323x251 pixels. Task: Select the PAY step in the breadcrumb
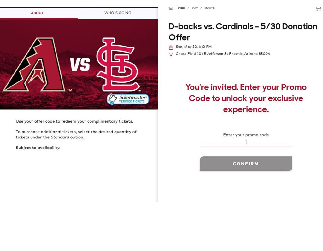coord(195,8)
